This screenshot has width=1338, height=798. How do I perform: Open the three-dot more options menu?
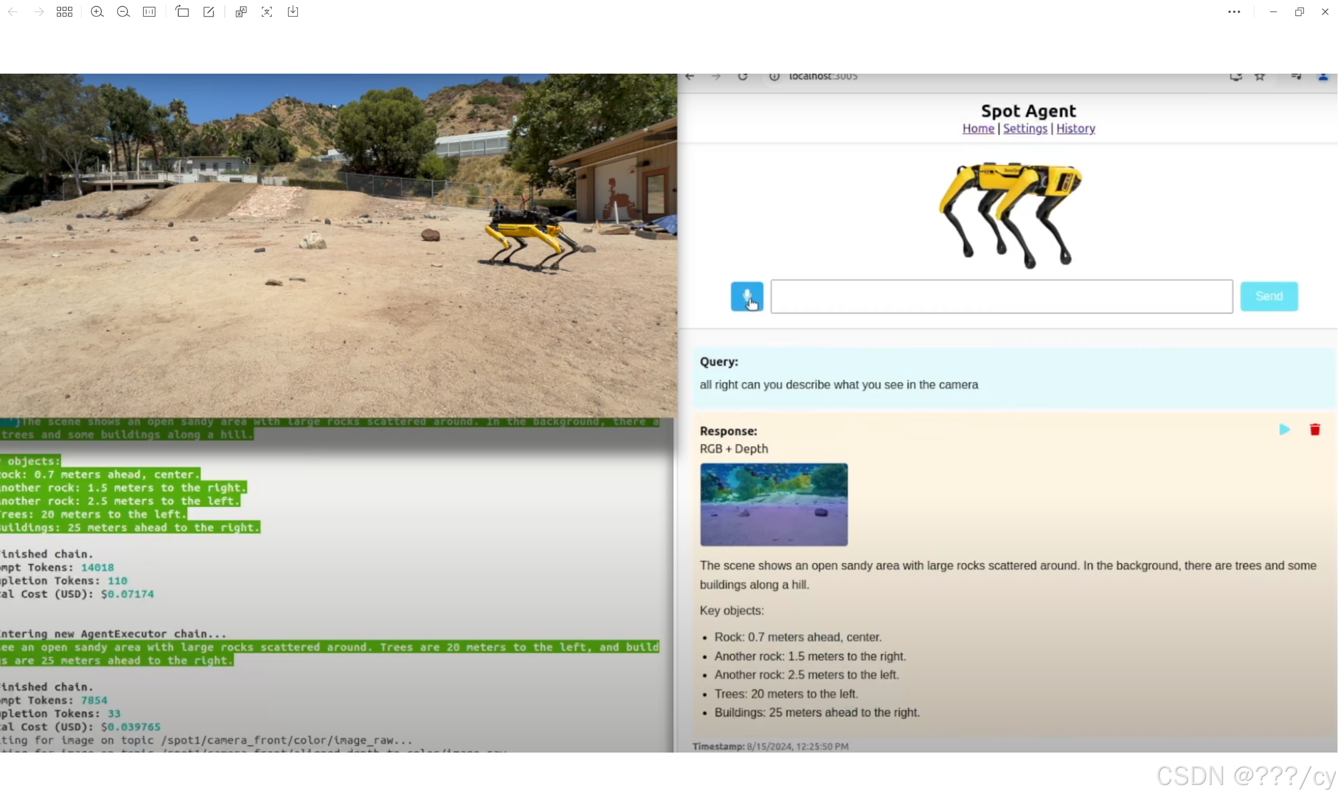[x=1234, y=12]
